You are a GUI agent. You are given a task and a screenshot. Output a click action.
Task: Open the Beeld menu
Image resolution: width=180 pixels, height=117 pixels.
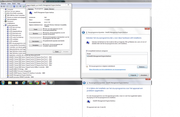(14, 4)
